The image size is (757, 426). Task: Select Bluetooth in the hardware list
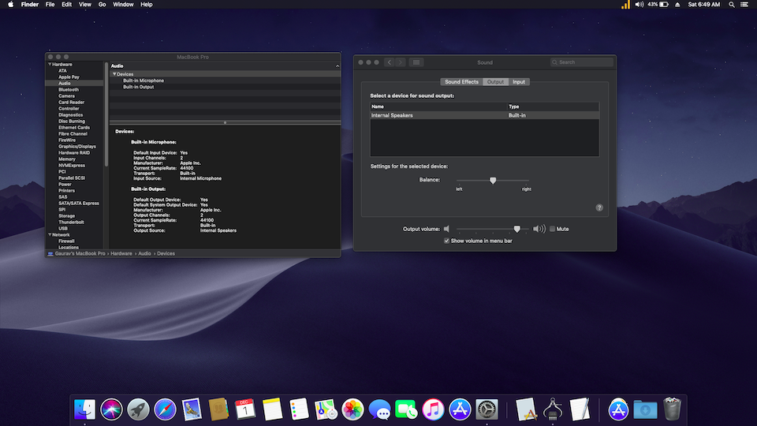coord(69,90)
